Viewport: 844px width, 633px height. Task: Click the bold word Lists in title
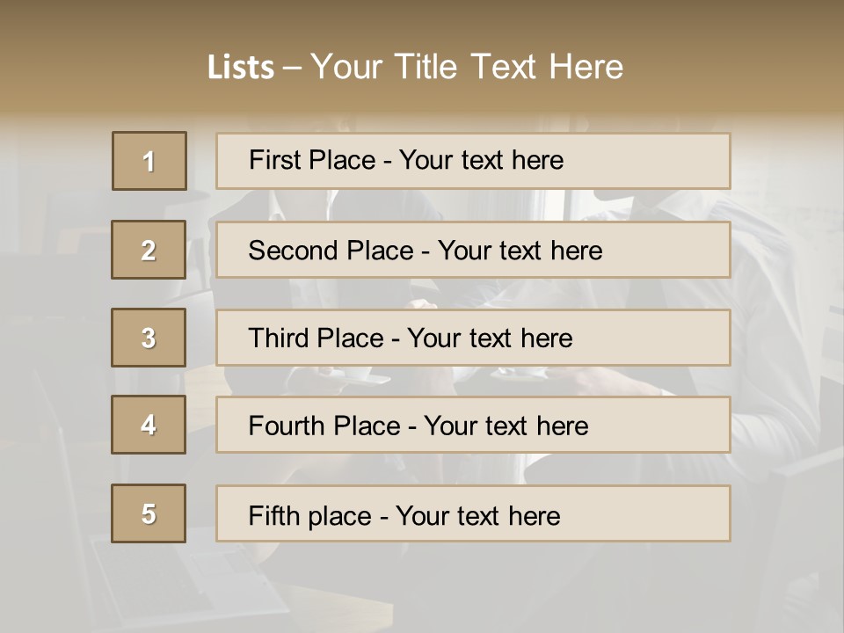click(x=241, y=68)
